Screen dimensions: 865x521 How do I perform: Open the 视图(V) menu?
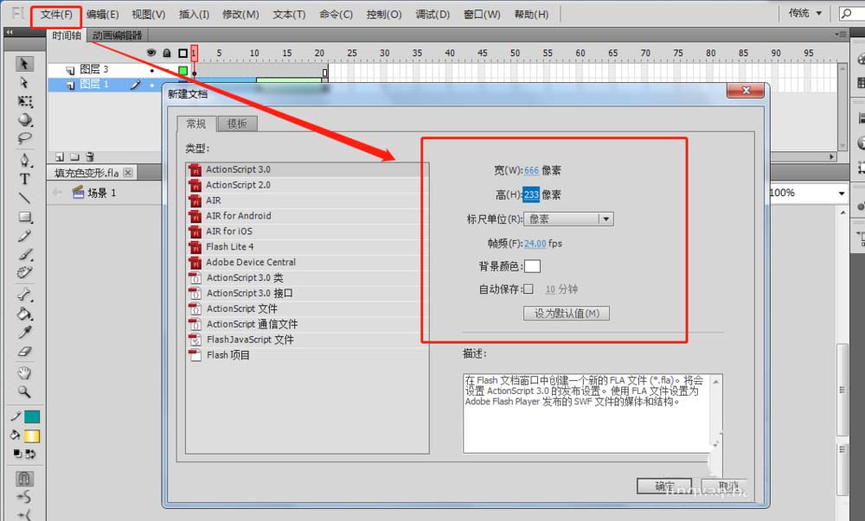pyautogui.click(x=149, y=15)
